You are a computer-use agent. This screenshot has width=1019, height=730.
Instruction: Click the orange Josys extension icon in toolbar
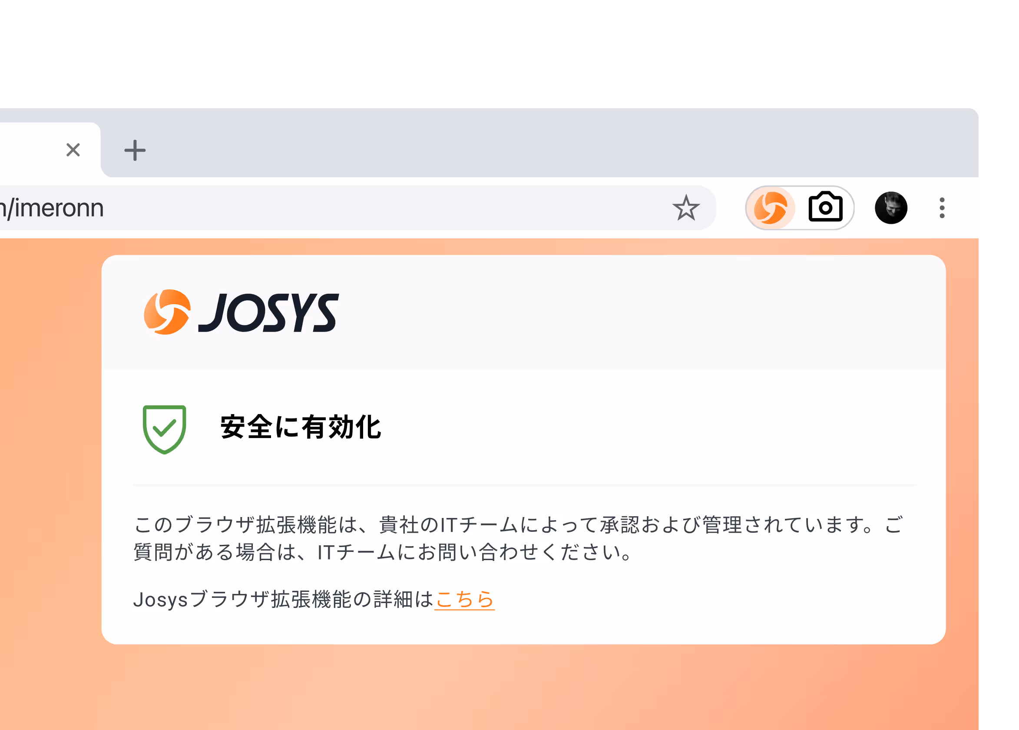[x=770, y=208]
